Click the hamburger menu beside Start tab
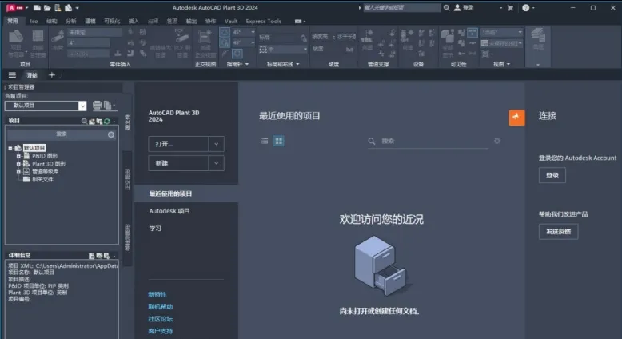The height and width of the screenshot is (339, 622). pos(12,75)
